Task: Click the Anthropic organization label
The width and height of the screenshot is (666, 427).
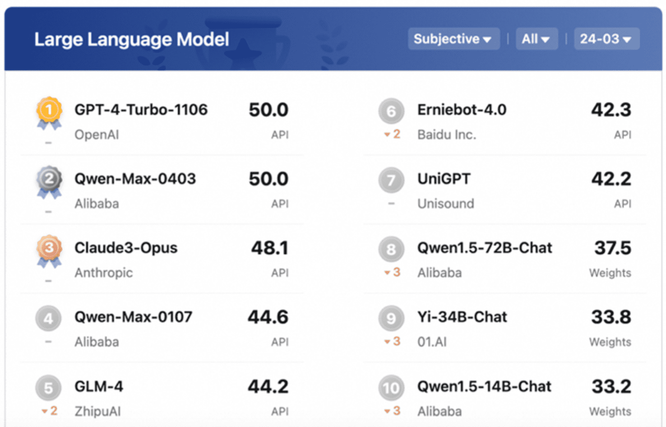Action: (x=103, y=273)
